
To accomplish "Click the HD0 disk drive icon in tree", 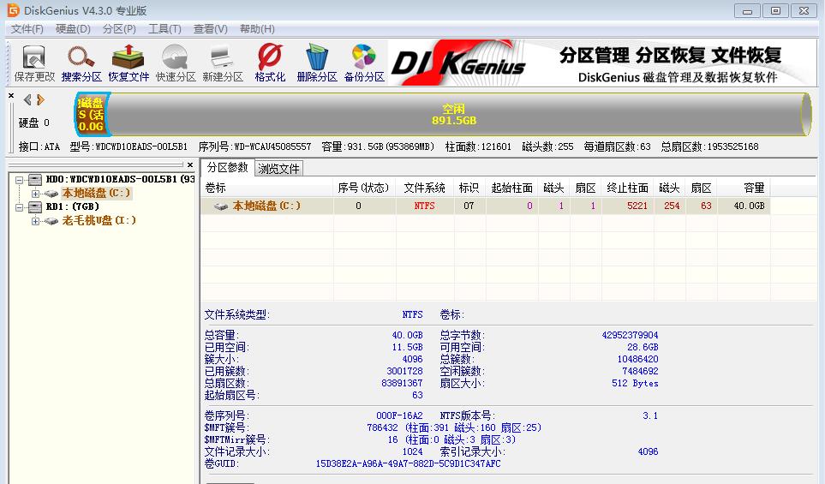I will pos(35,180).
